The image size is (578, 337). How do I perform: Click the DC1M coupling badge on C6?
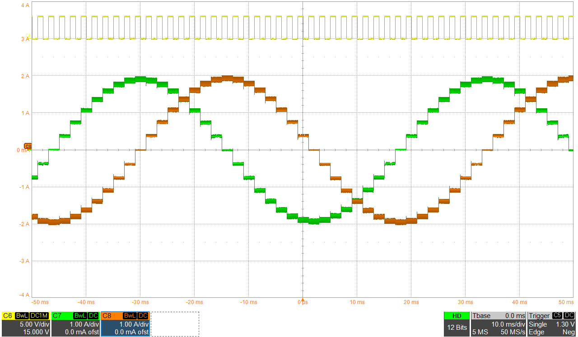[x=39, y=315]
